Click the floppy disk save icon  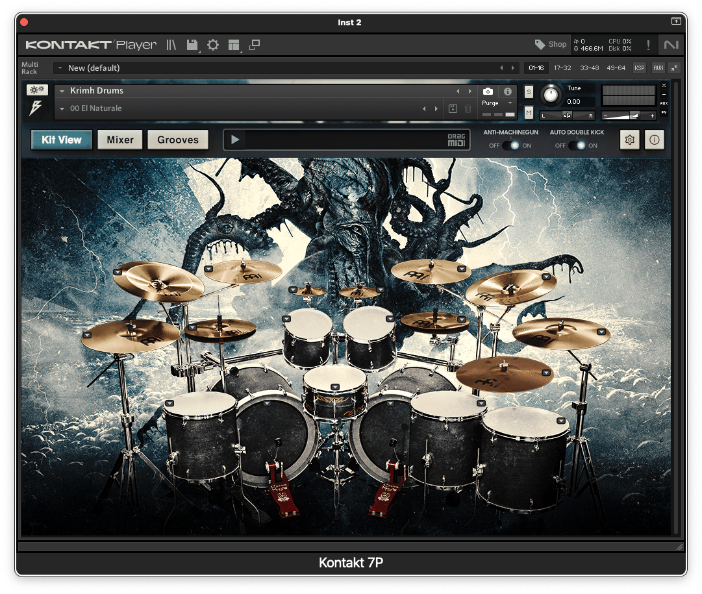tap(192, 45)
